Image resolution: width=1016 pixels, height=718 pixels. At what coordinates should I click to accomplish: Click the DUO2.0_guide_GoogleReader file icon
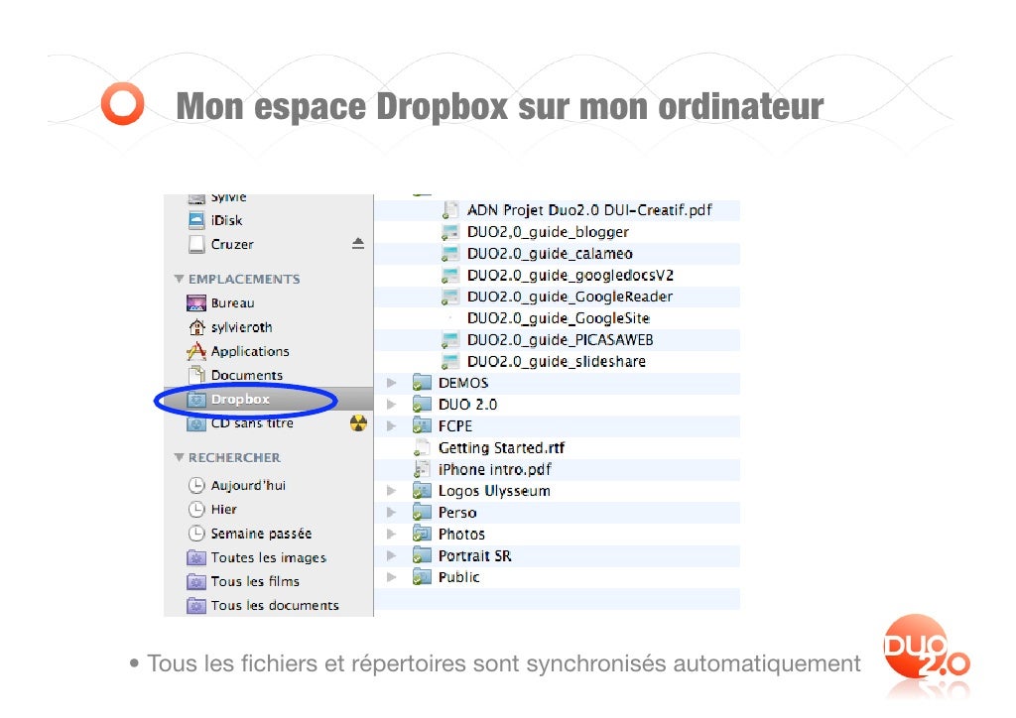coord(450,297)
